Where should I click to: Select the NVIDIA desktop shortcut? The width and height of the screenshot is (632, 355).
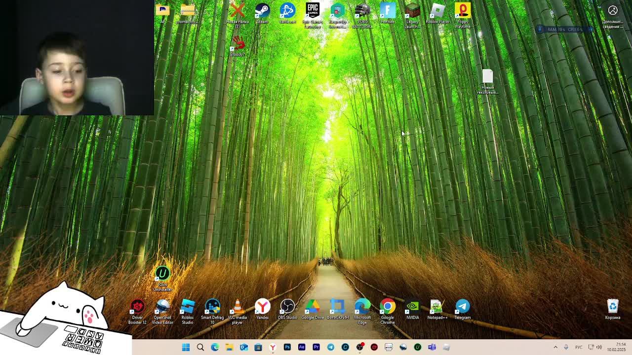pos(412,310)
